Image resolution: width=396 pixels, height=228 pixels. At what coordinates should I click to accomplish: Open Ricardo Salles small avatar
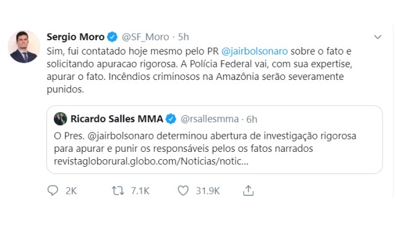(x=61, y=119)
